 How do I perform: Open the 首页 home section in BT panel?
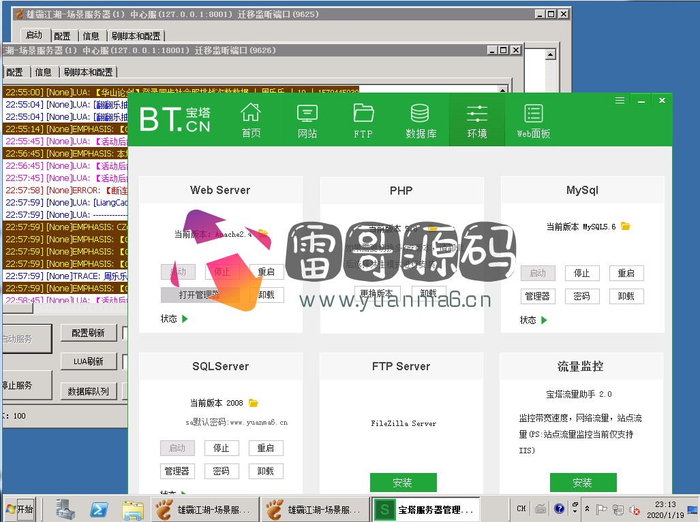[x=251, y=120]
